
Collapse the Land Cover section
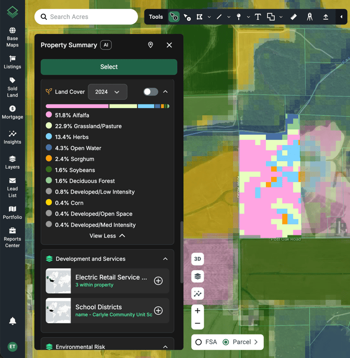[165, 92]
